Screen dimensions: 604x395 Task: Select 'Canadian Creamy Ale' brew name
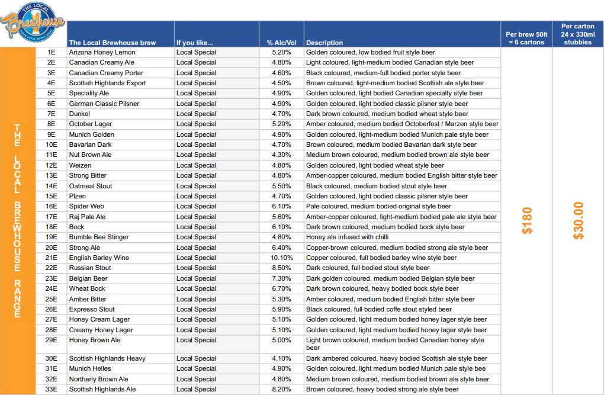coord(102,62)
